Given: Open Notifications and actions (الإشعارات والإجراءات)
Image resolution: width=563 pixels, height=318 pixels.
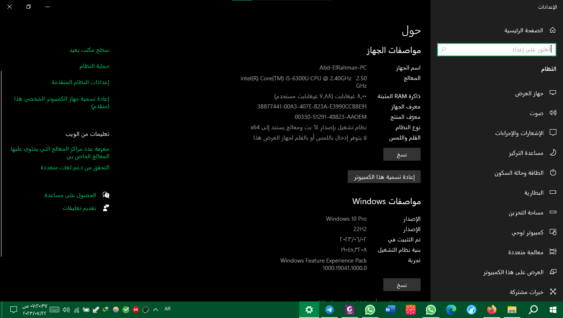Looking at the screenshot, I should [497, 133].
